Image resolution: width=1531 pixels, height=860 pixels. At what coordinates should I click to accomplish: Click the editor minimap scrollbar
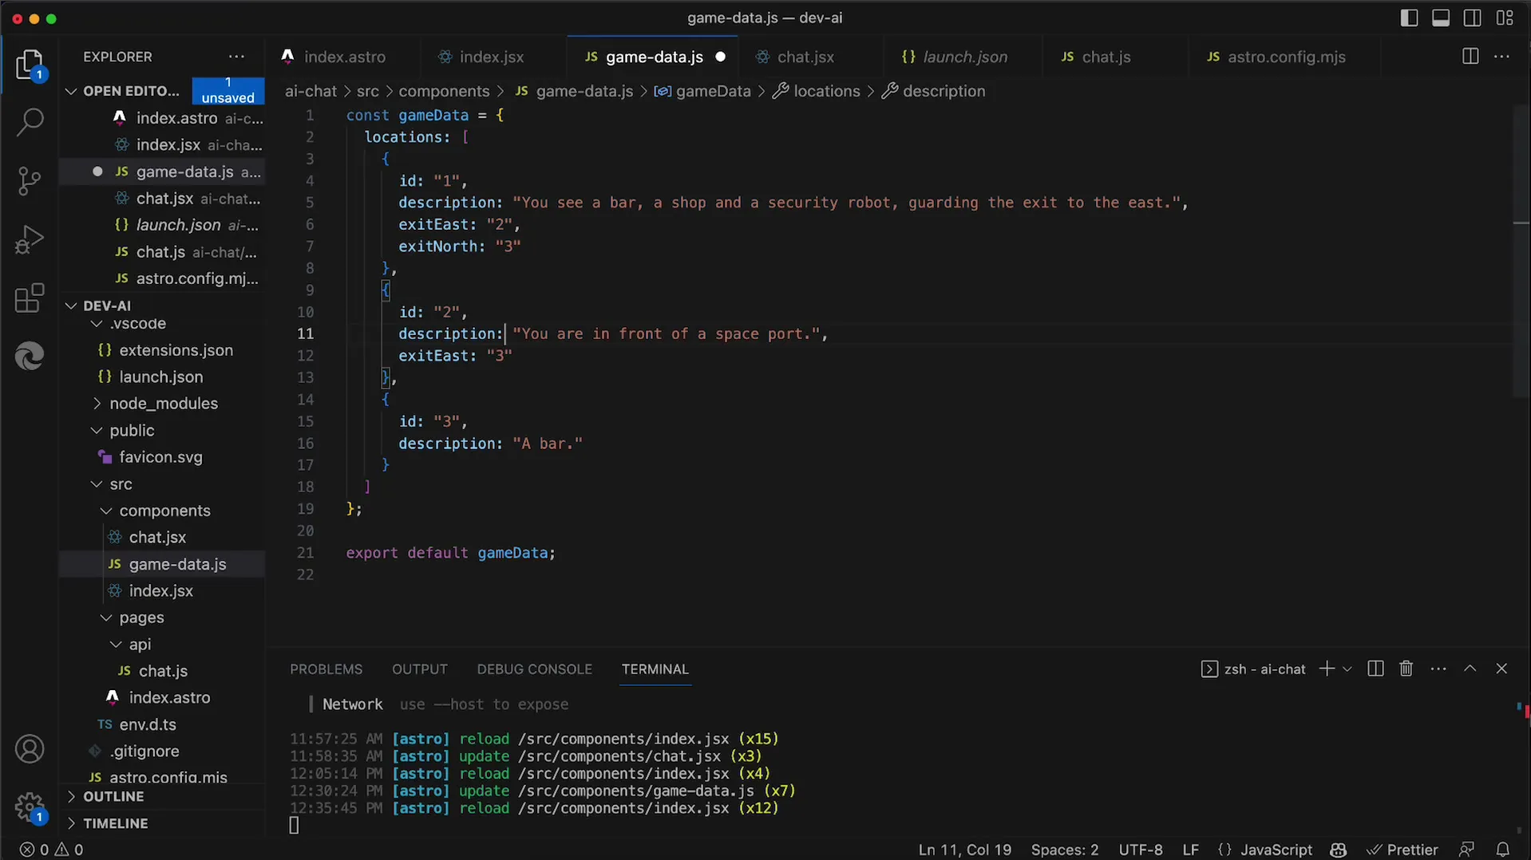tap(1521, 251)
